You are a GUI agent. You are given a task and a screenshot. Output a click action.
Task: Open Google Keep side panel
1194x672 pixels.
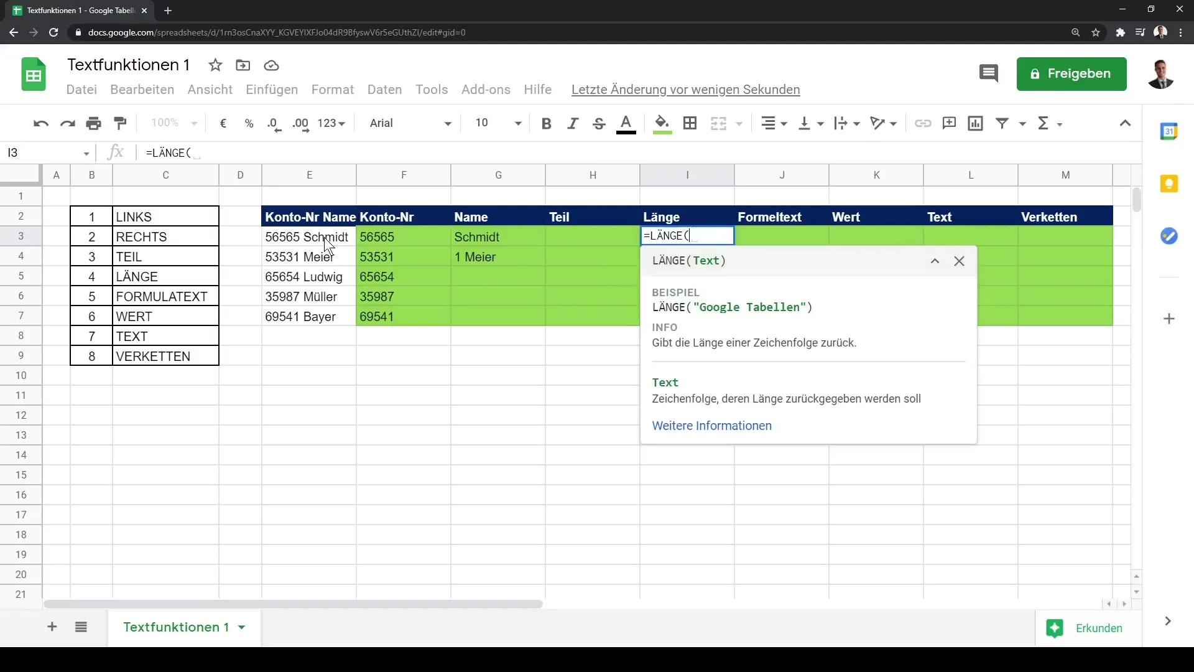coord(1169,184)
